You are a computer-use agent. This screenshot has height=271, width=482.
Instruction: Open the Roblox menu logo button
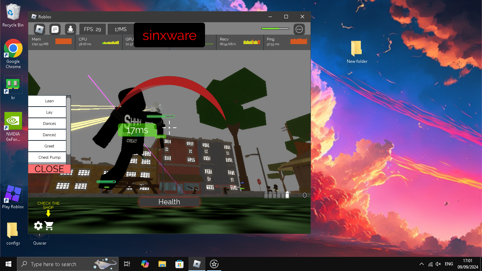click(39, 29)
